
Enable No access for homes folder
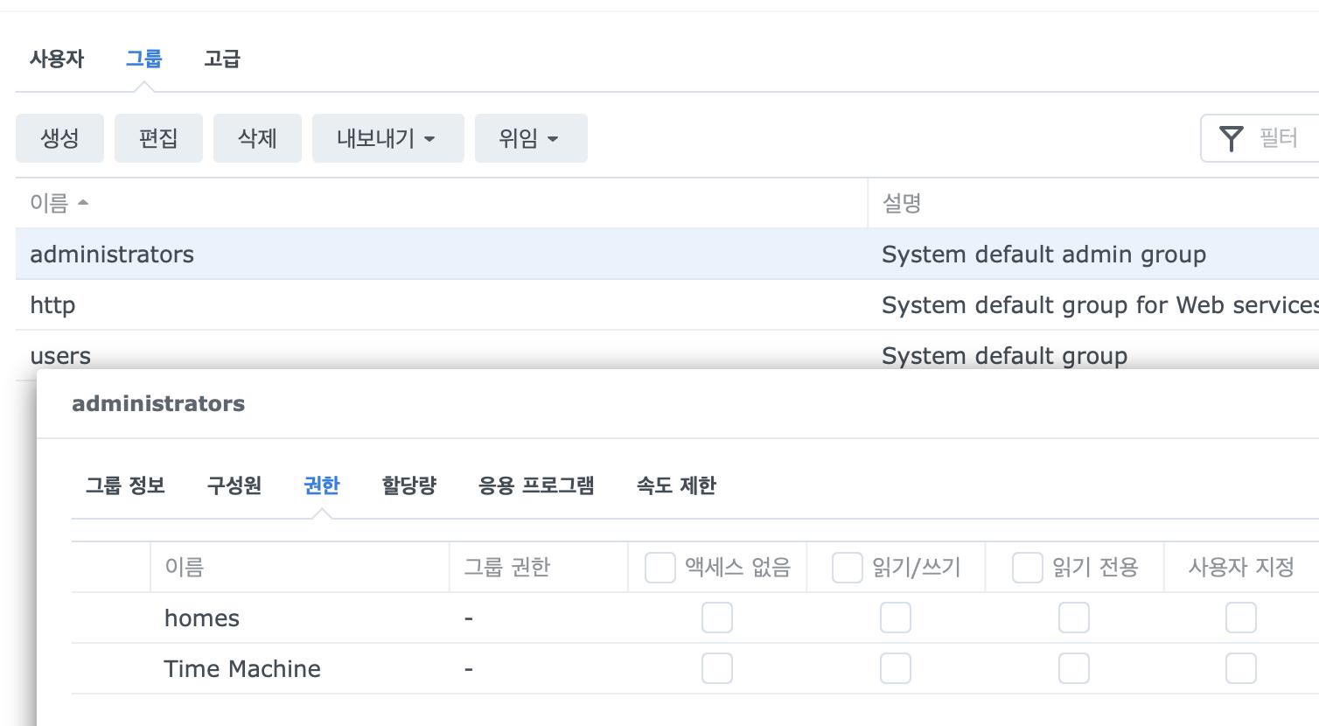click(x=716, y=618)
